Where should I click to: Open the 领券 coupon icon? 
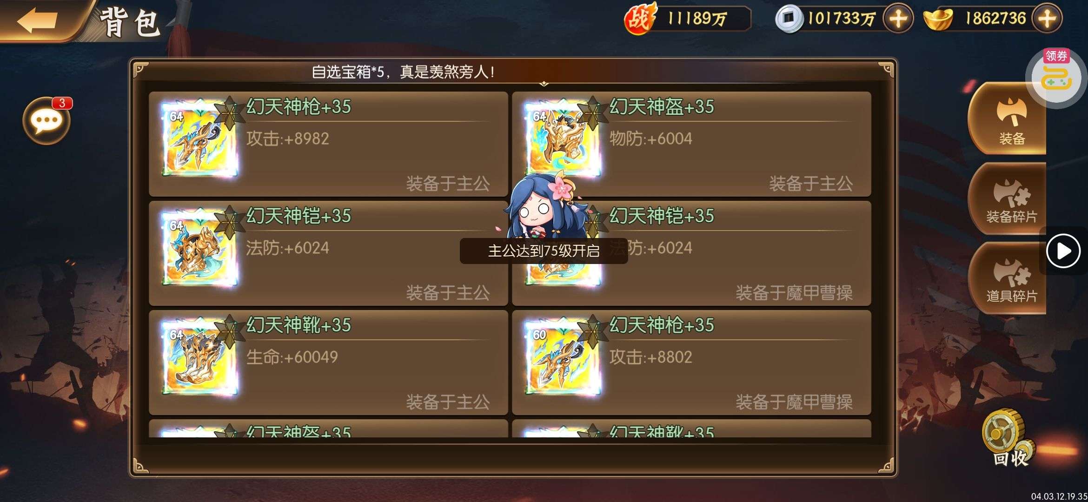point(1056,77)
